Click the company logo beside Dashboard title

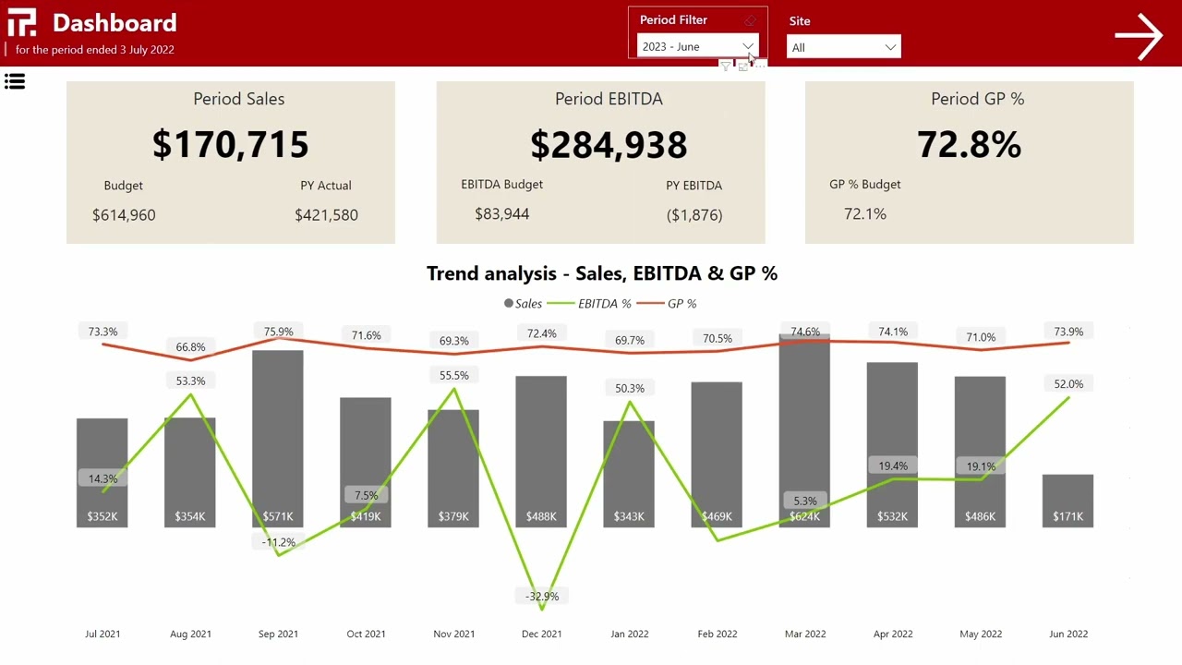point(21,22)
